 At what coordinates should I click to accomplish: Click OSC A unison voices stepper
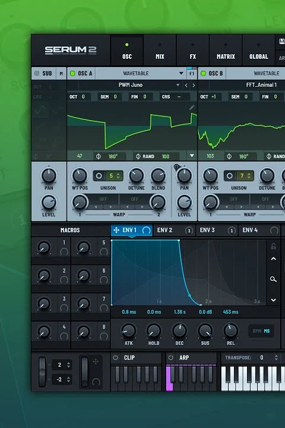coord(118,176)
